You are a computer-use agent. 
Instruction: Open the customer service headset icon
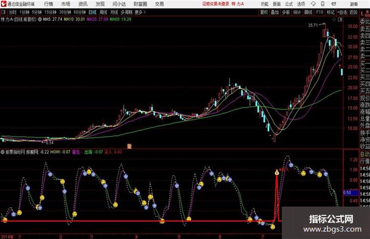[313, 4]
